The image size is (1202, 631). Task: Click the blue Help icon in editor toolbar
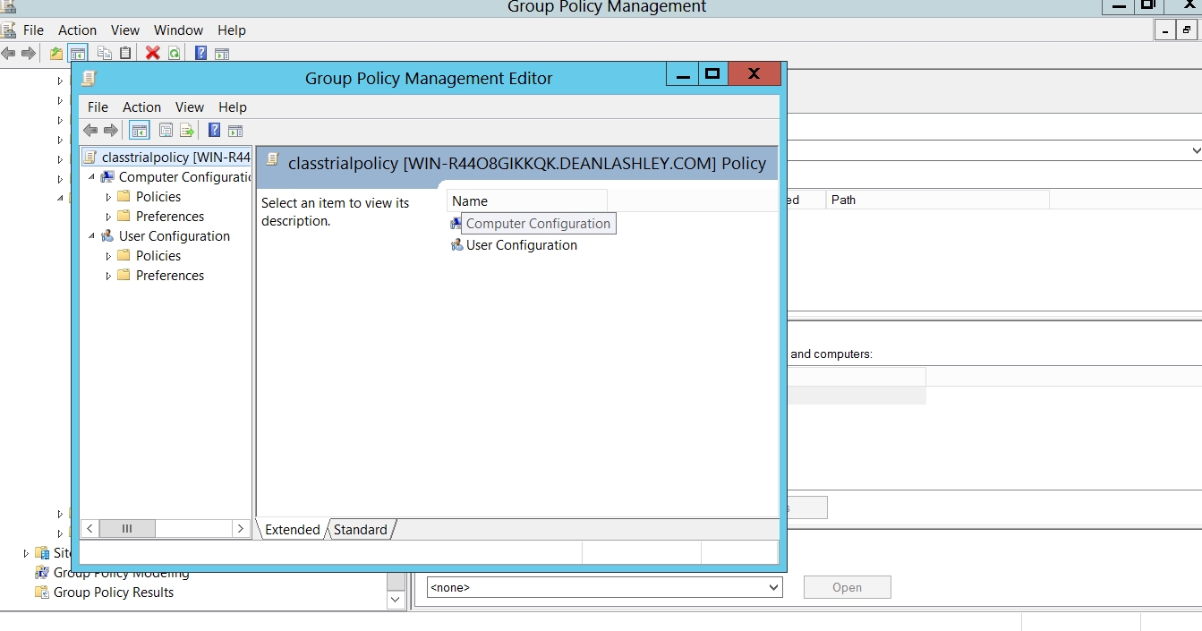pyautogui.click(x=215, y=131)
